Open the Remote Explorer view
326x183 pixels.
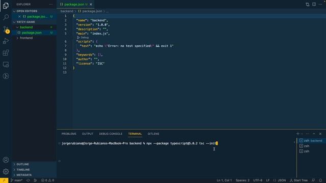6,65
